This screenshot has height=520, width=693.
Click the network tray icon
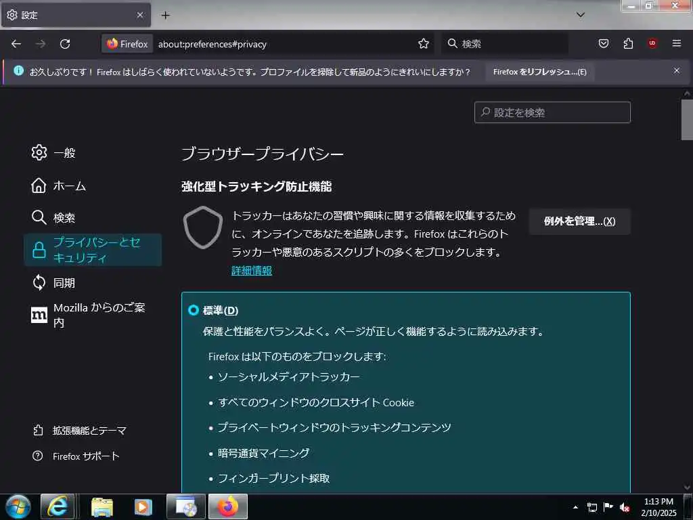pos(591,507)
